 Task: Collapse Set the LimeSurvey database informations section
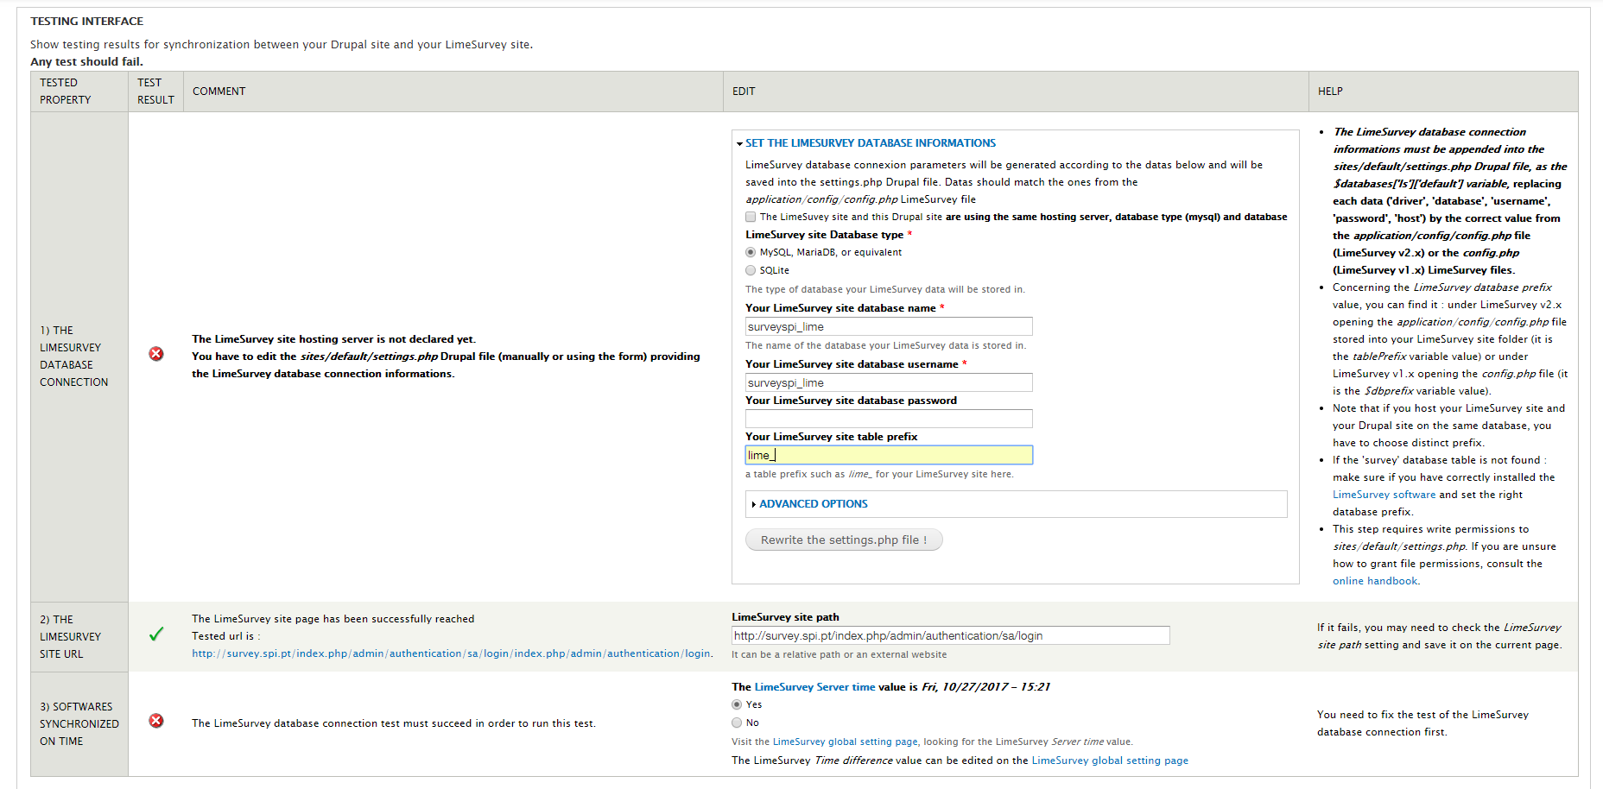pos(871,143)
